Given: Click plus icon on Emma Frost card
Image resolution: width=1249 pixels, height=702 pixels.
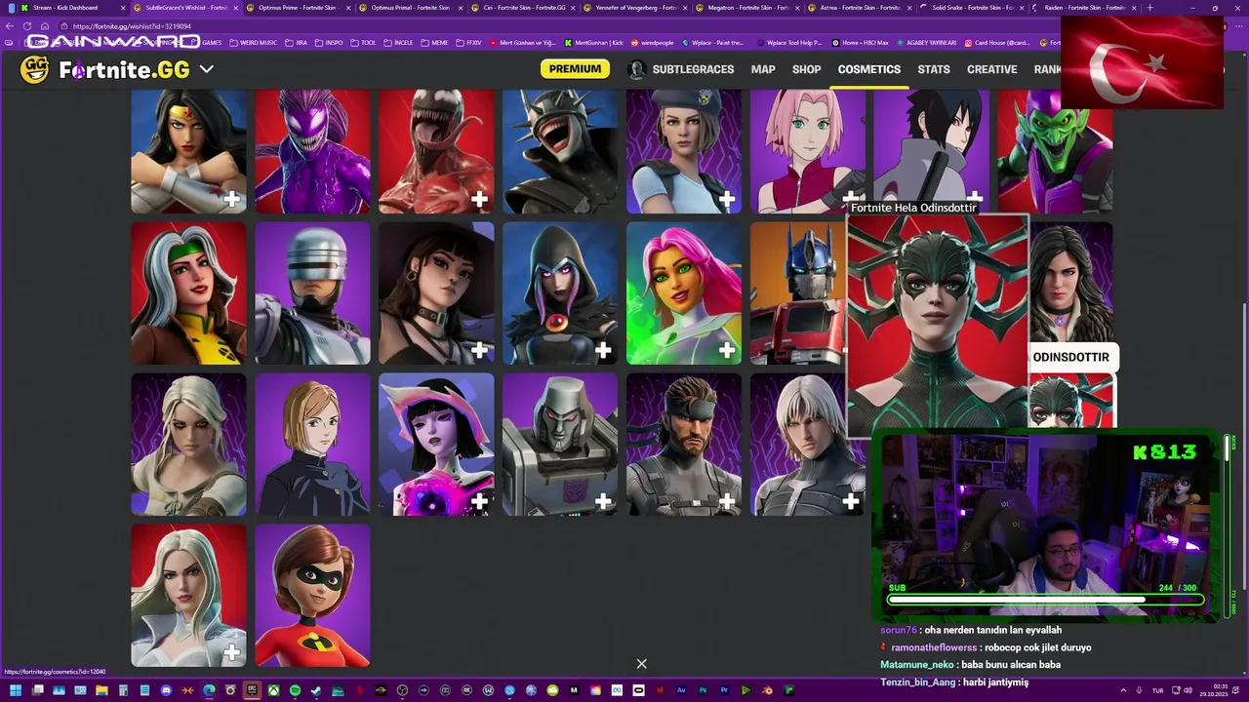Looking at the screenshot, I should [x=232, y=652].
